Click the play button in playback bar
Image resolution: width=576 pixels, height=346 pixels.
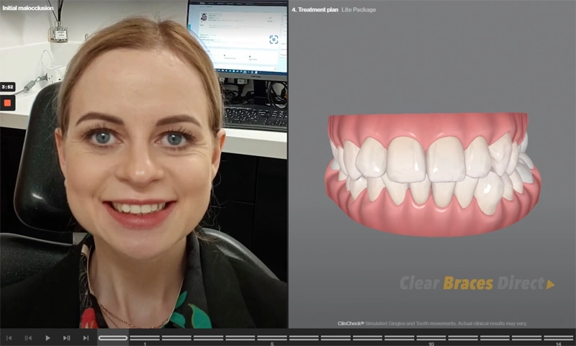48,337
